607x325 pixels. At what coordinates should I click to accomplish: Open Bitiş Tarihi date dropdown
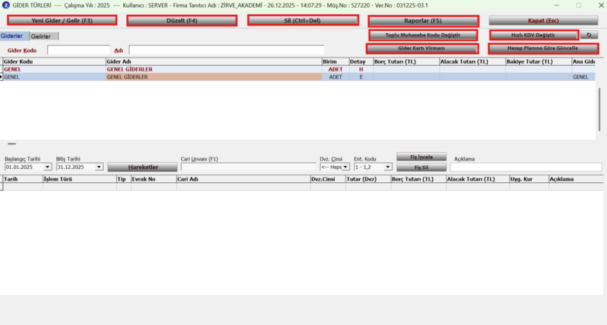[99, 167]
